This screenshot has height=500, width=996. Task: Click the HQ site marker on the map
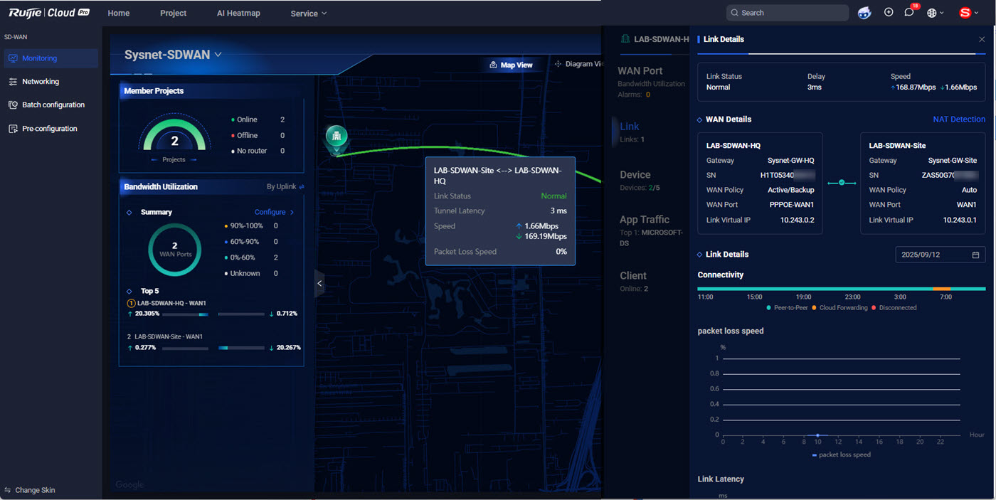[337, 137]
